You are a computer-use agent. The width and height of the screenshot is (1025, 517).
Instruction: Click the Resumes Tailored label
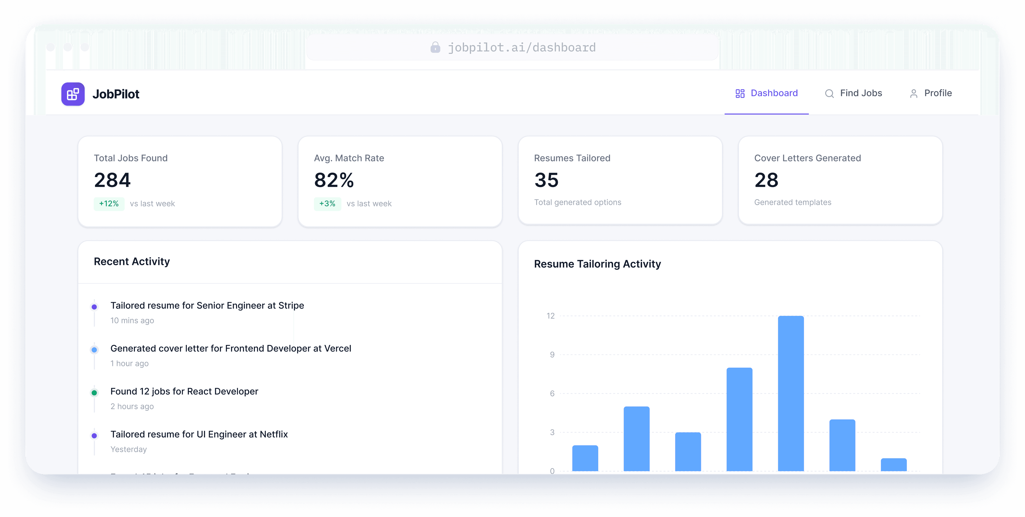click(x=572, y=158)
